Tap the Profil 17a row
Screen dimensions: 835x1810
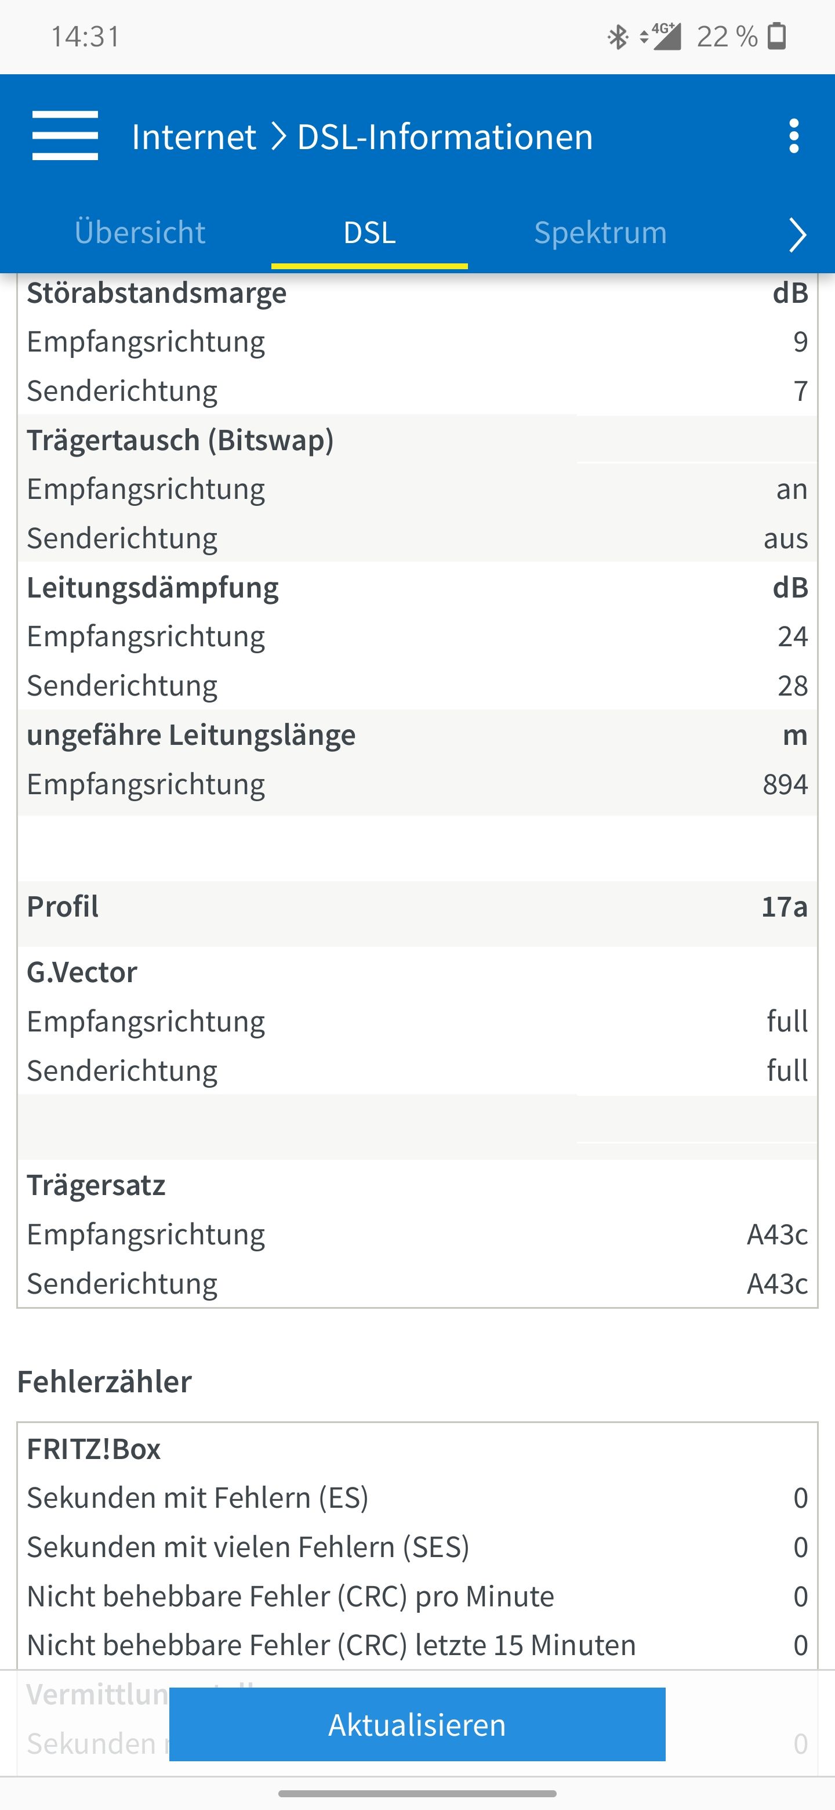click(x=417, y=906)
